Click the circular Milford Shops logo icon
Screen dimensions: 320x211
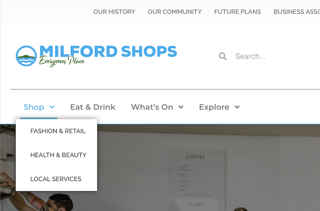pyautogui.click(x=26, y=56)
